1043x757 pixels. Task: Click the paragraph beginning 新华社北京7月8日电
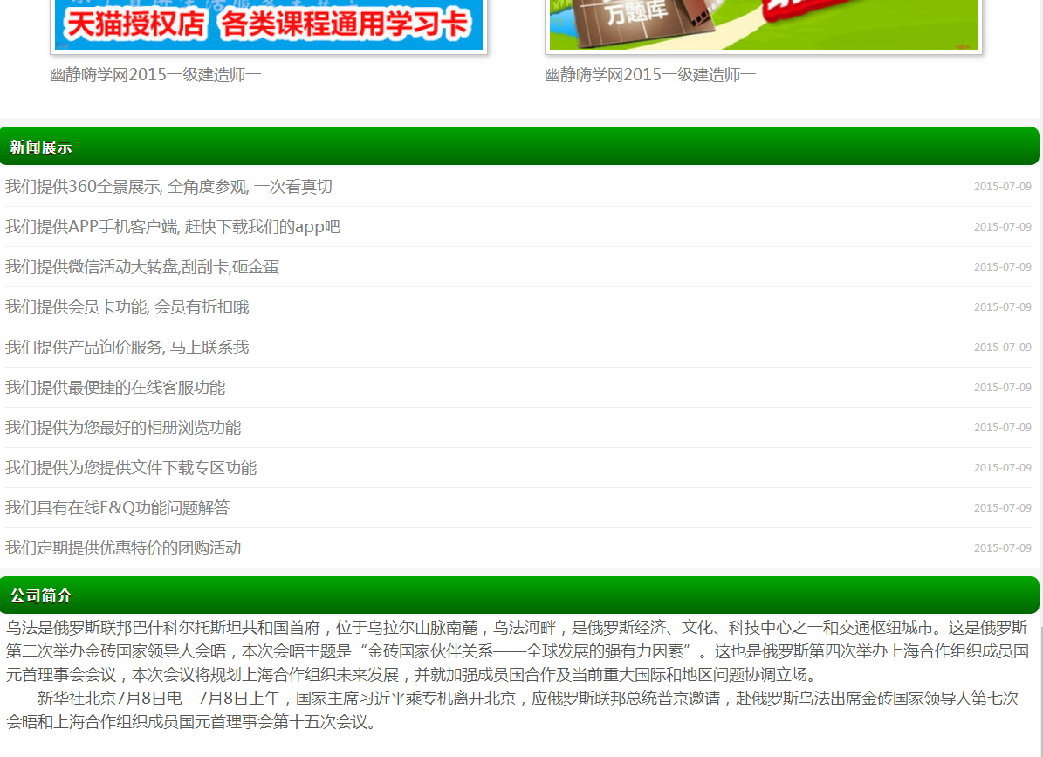point(512,710)
